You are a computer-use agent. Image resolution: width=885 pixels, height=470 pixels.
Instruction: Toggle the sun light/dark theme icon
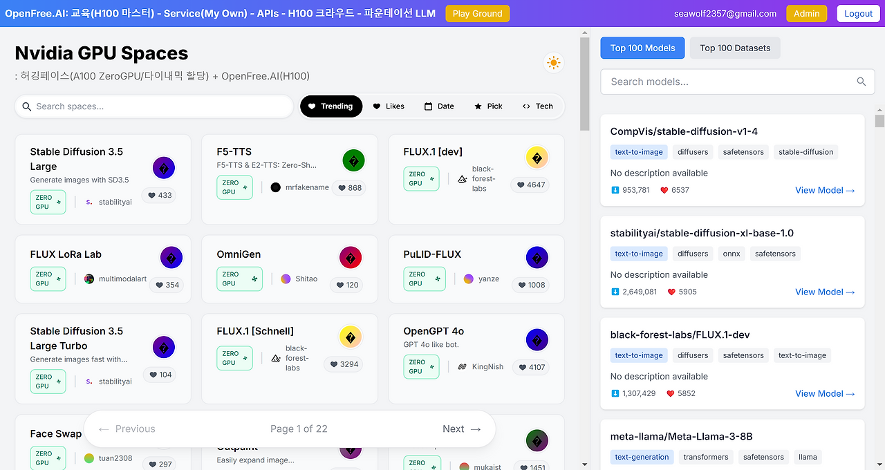pos(553,63)
